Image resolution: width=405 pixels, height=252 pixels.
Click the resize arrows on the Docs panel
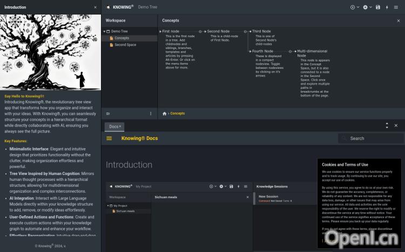coord(387,125)
